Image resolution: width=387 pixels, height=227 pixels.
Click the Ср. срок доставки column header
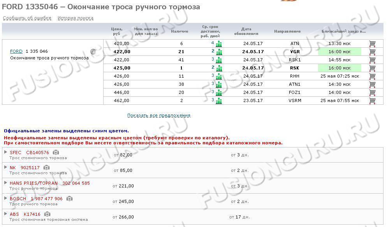coord(210,31)
